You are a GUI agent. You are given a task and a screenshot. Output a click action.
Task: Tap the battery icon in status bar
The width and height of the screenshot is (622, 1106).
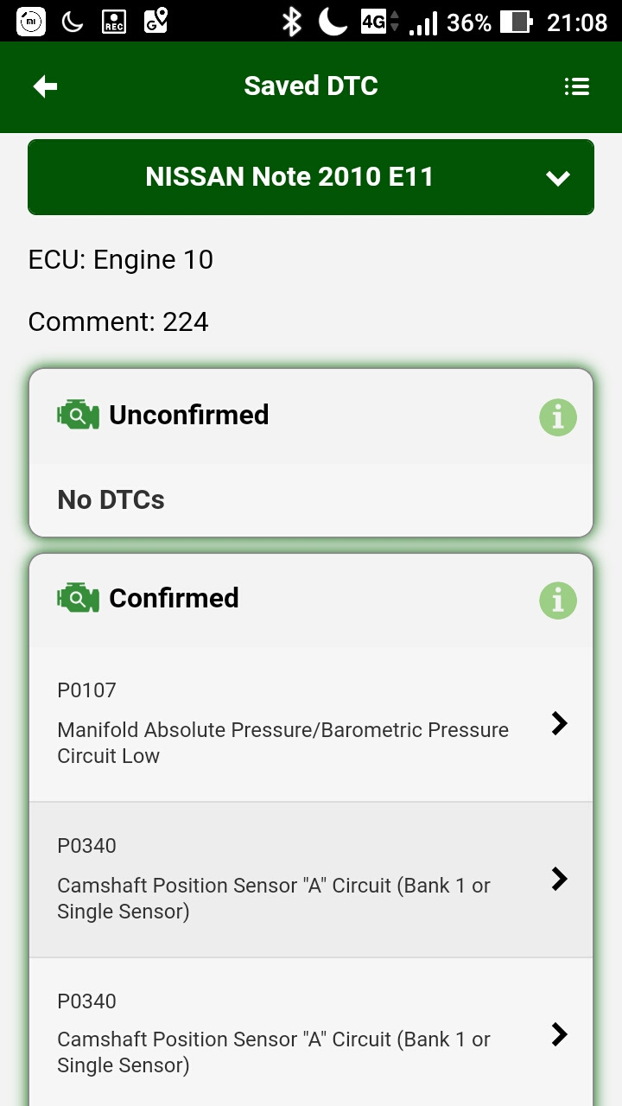(x=517, y=22)
